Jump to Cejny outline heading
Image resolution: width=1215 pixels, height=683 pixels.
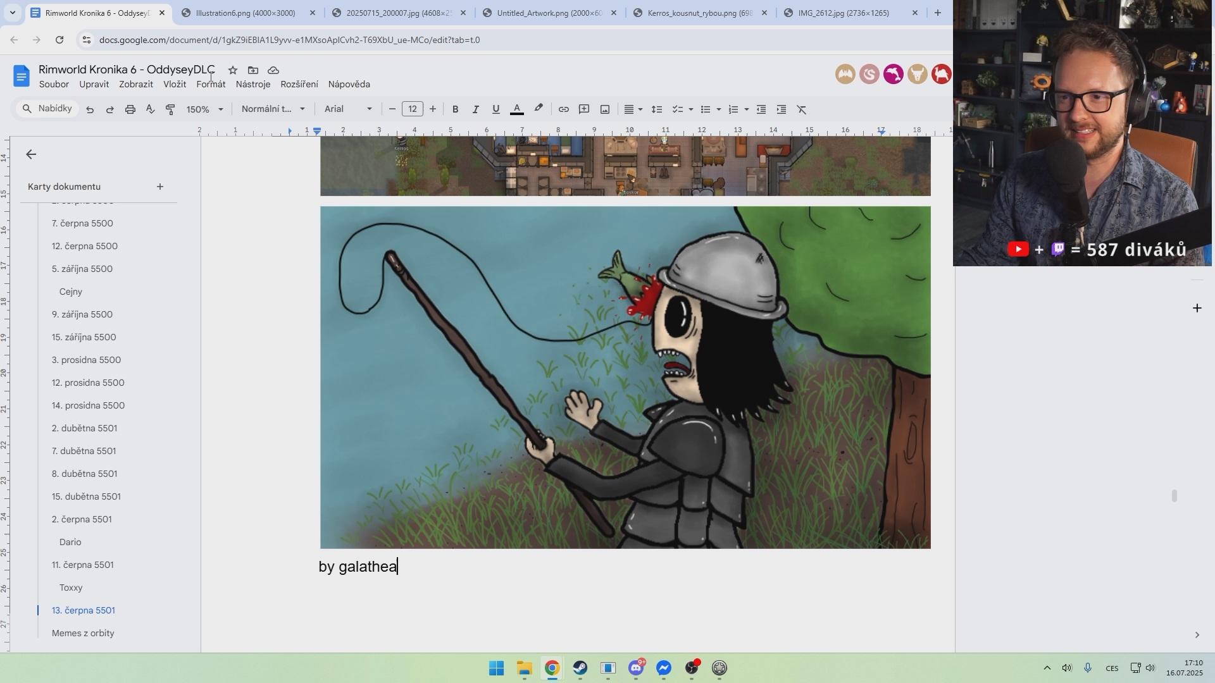point(71,292)
